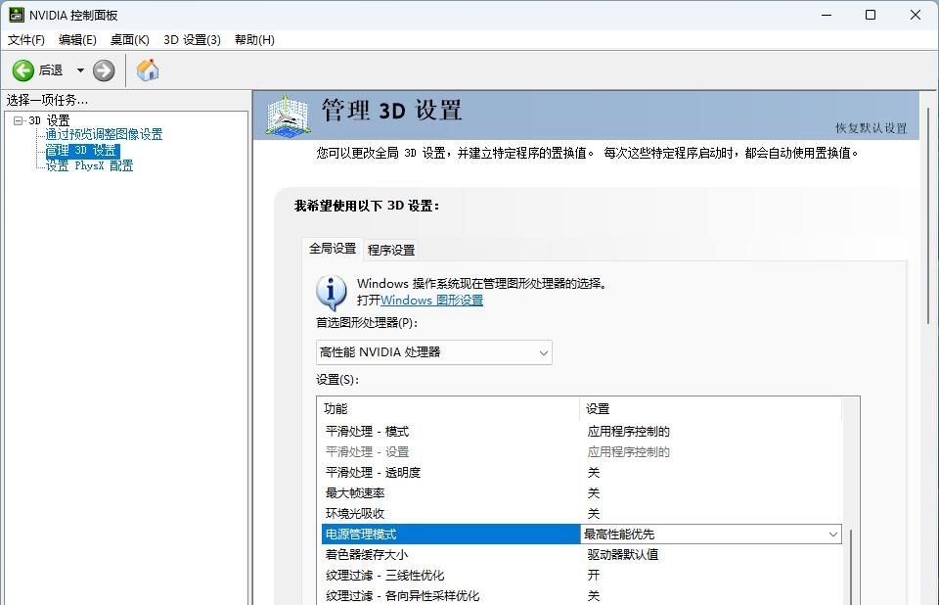Screen dimensions: 939x605
Task: Click the grey Forward arrow icon
Action: pyautogui.click(x=104, y=70)
